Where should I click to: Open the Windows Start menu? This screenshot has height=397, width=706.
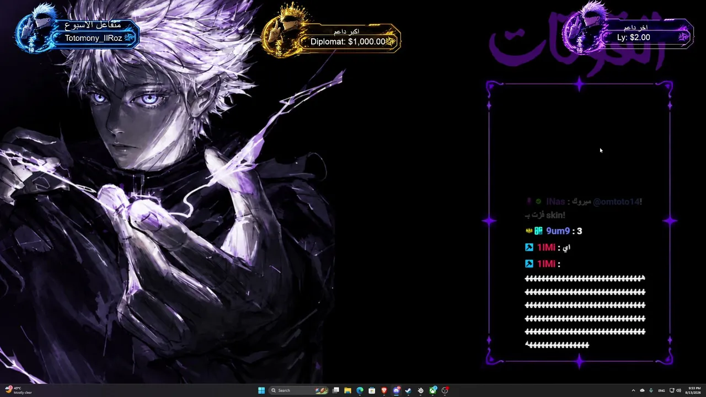[x=261, y=390]
